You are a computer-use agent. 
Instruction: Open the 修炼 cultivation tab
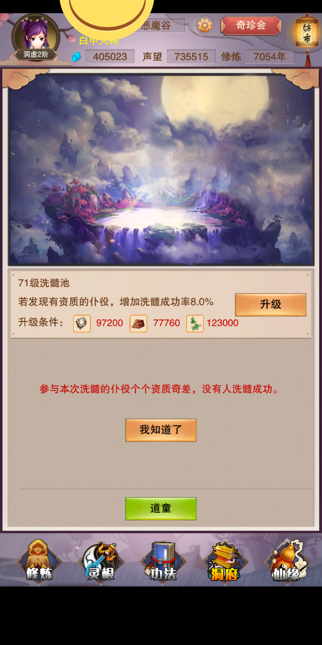[x=39, y=561]
